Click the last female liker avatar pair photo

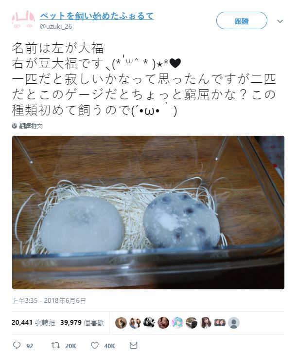pos(220,323)
